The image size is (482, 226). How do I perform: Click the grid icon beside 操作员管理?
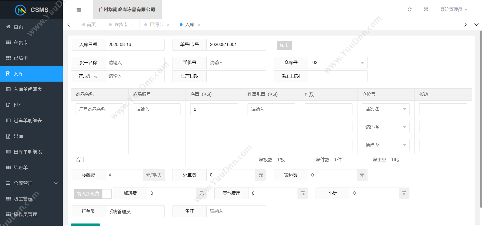click(x=8, y=214)
